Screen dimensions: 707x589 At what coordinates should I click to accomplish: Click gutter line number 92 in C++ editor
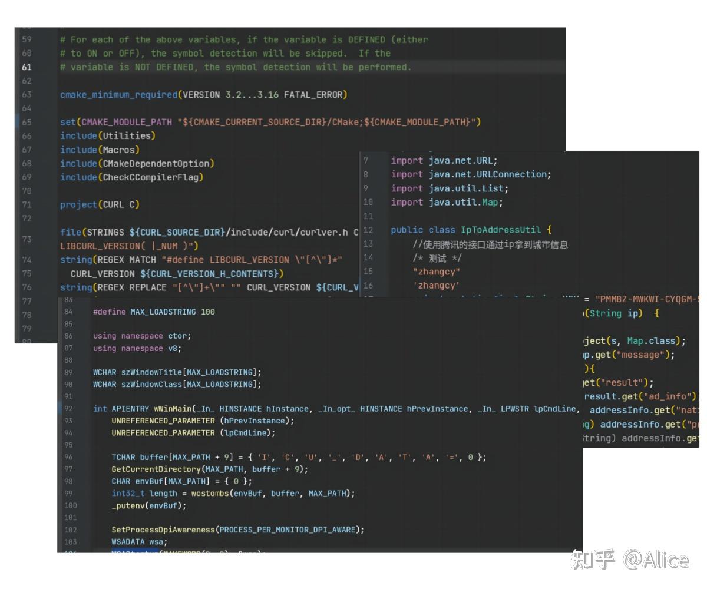[x=68, y=409]
